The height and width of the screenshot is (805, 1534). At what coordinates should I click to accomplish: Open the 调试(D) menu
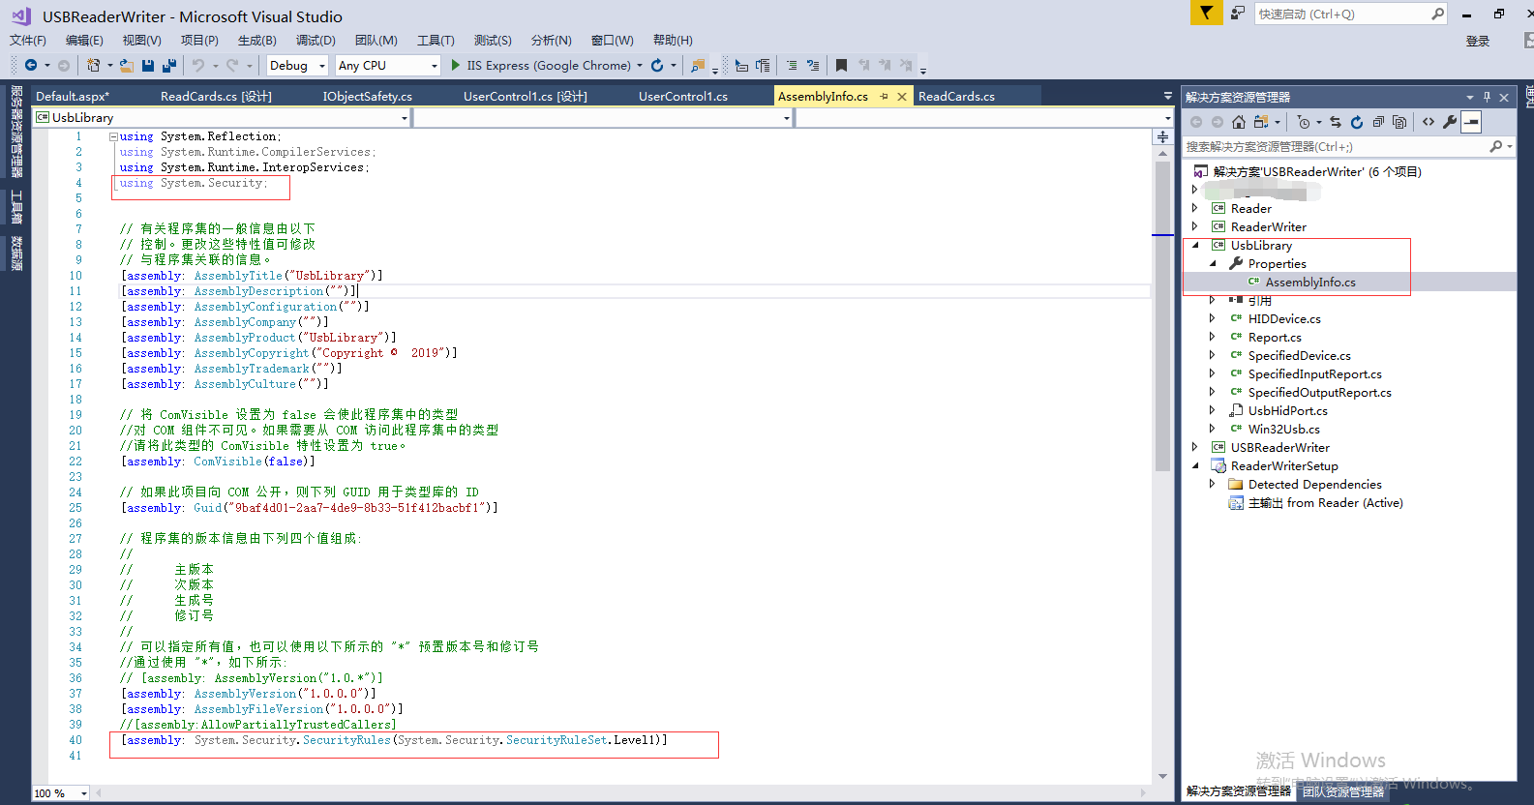[316, 41]
